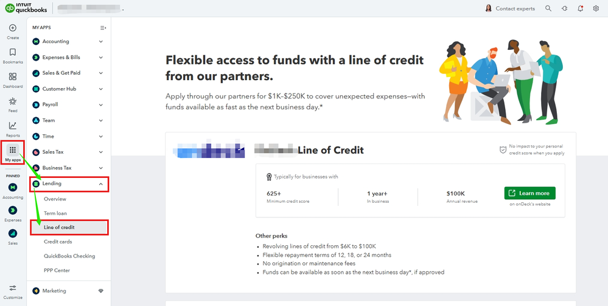This screenshot has height=306, width=608.
Task: Open the Credit cards menu item
Action: (58, 242)
